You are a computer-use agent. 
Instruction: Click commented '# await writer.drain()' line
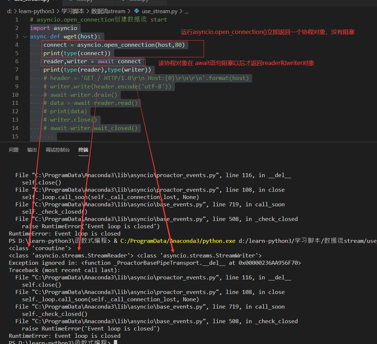[80, 95]
